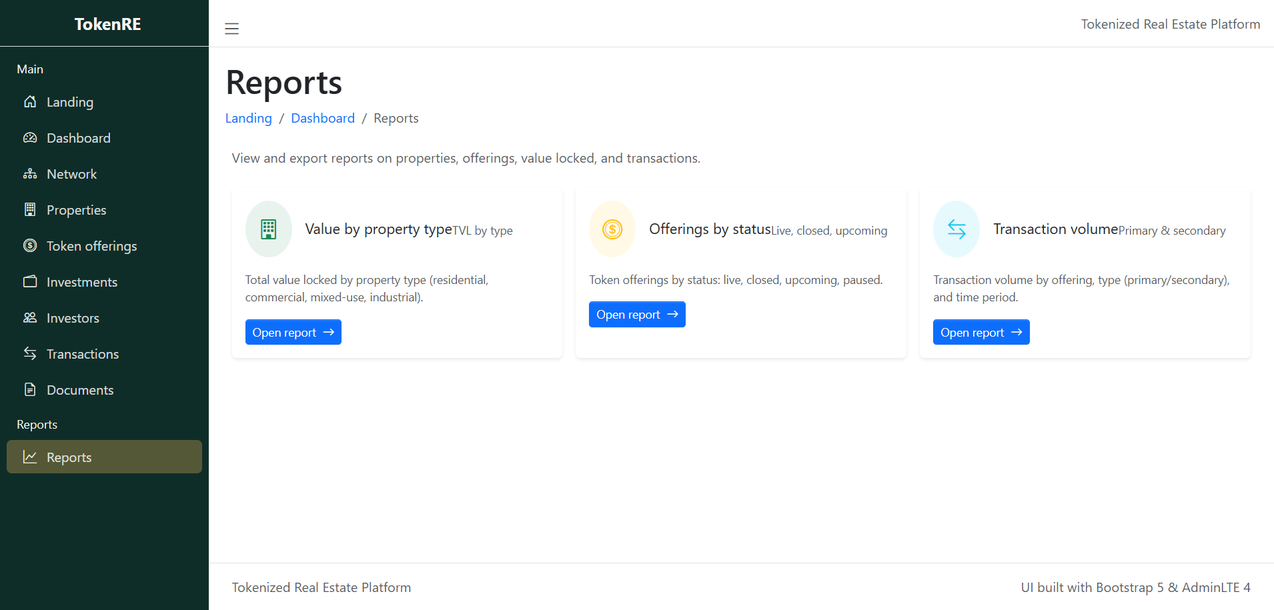Screen dimensions: 1274x610
Task: Select the Token offerings coin icon
Action: (31, 245)
